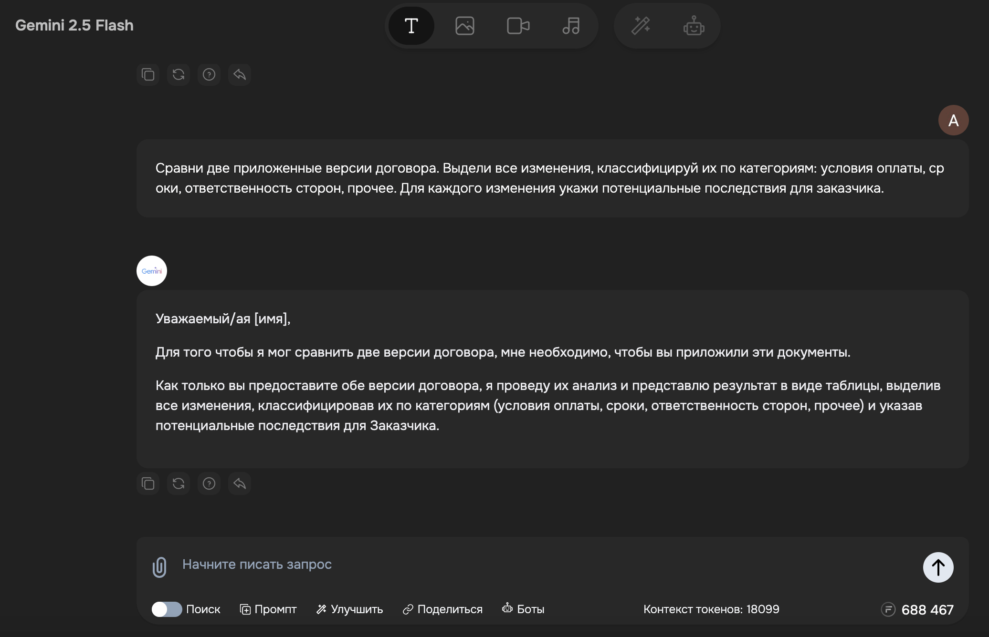989x637 pixels.
Task: Open the Video generation mode
Action: tap(518, 26)
